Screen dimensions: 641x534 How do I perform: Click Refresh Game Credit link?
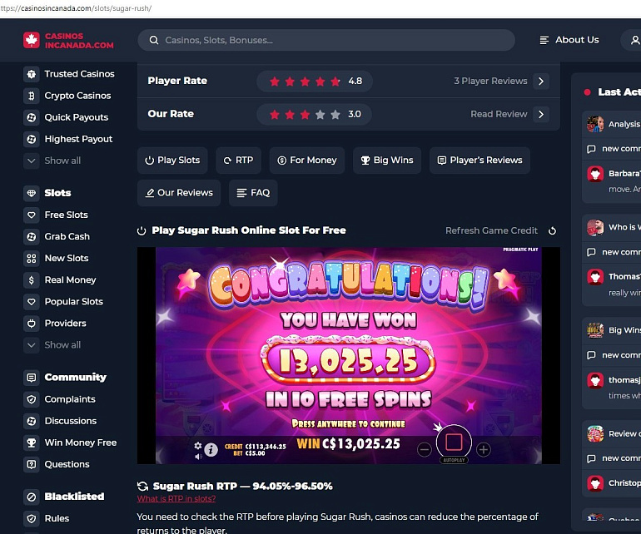(x=491, y=230)
